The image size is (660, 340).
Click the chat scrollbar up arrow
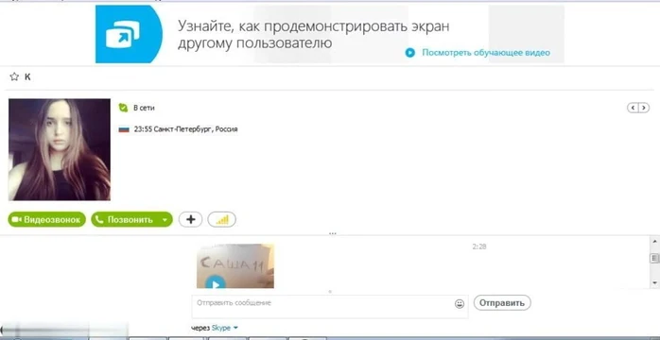654,242
